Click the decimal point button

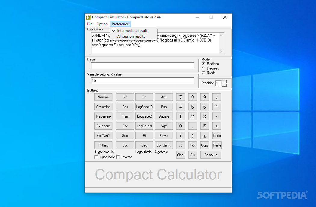tap(193, 126)
